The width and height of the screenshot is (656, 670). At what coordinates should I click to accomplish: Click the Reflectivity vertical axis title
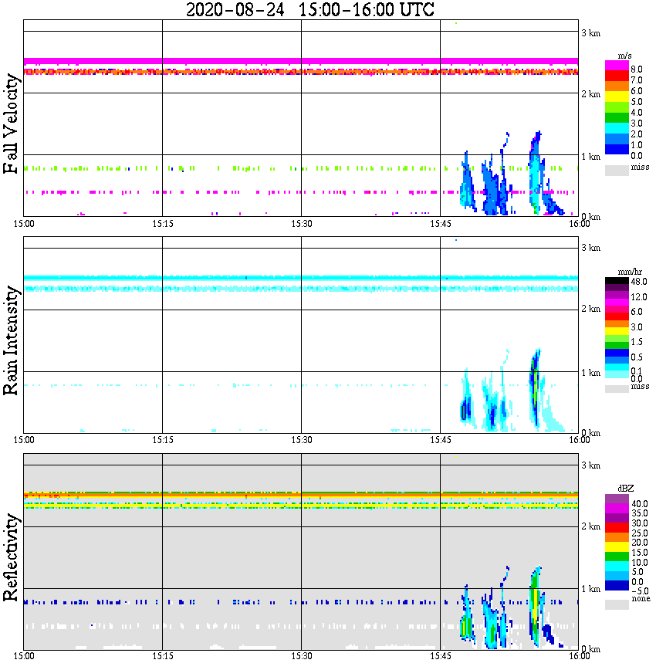(10, 557)
